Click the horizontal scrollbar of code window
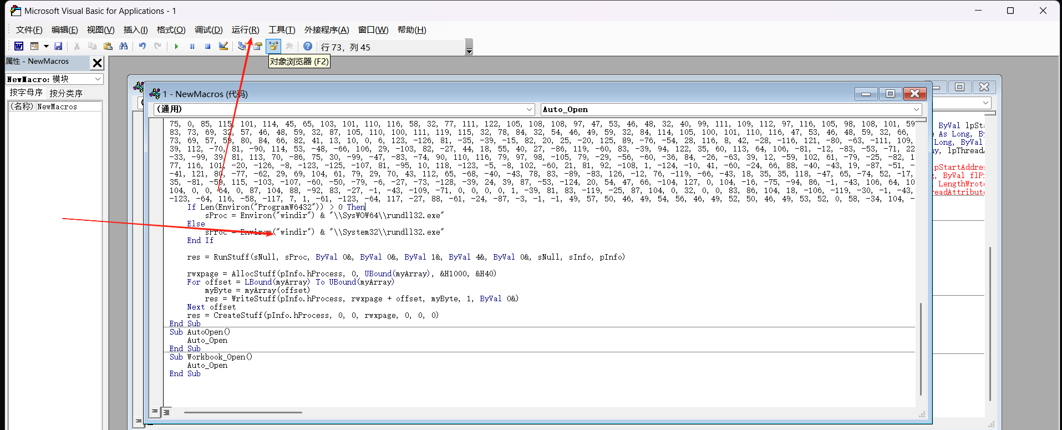Screen dimensions: 1062x430 [243, 412]
